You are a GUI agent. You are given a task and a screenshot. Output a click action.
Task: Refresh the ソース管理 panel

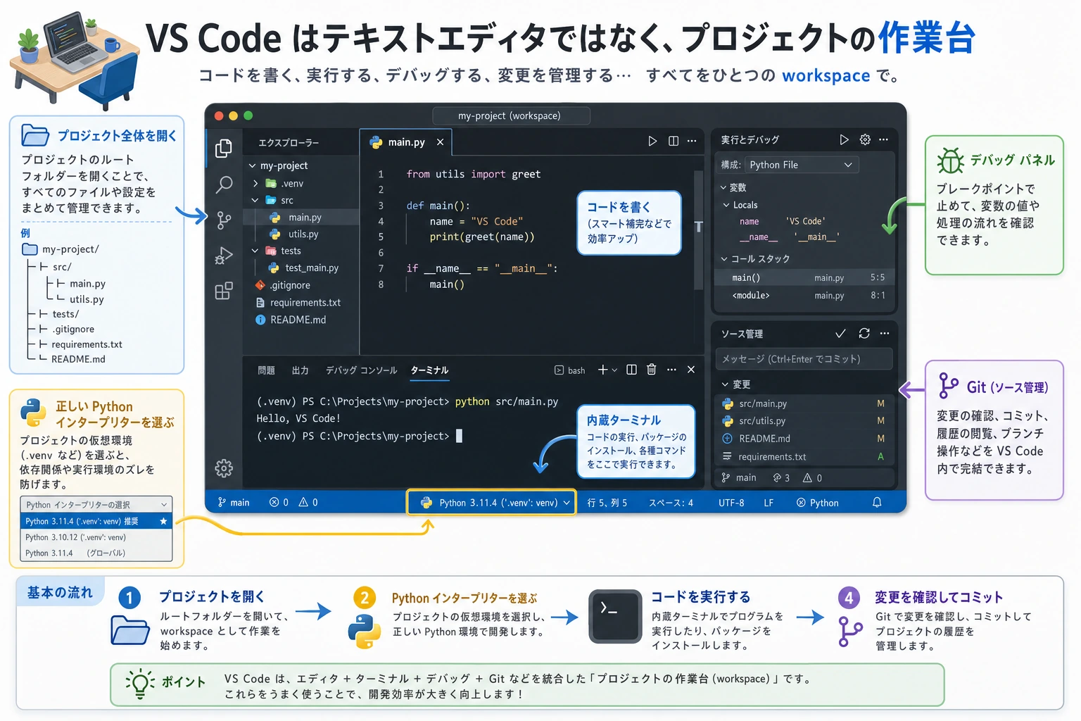pyautogui.click(x=864, y=333)
